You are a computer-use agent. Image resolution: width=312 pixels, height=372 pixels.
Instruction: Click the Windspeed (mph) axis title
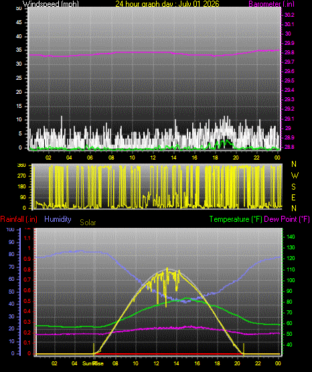click(x=50, y=3)
